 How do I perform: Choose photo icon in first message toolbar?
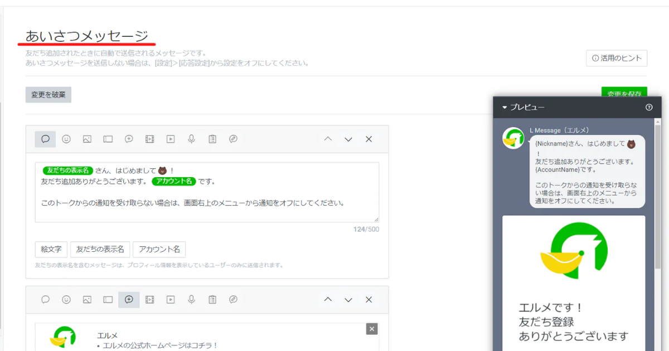pyautogui.click(x=87, y=139)
